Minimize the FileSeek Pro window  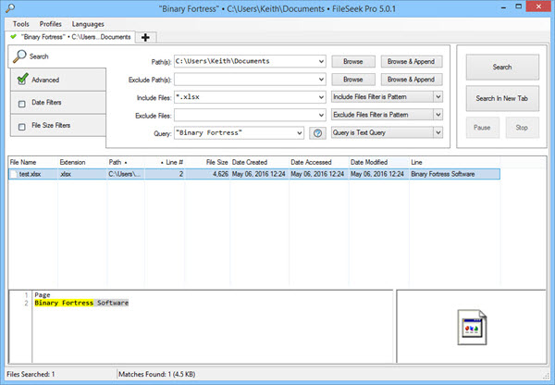point(504,6)
